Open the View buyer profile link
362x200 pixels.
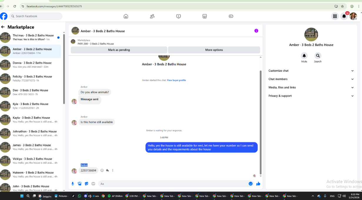coord(176,80)
